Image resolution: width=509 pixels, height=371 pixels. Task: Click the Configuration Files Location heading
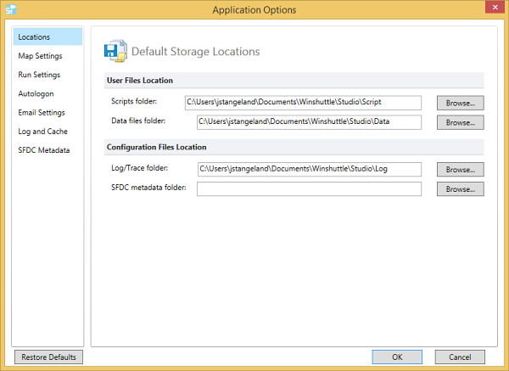pyautogui.click(x=156, y=147)
